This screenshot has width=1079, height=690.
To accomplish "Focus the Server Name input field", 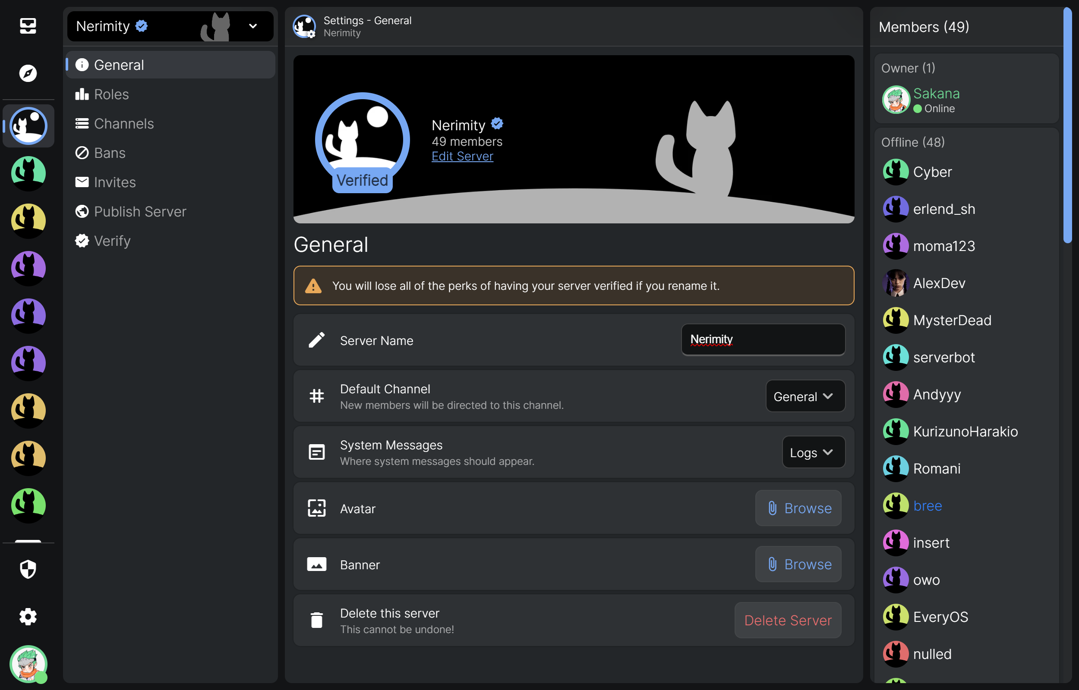I will (x=763, y=340).
